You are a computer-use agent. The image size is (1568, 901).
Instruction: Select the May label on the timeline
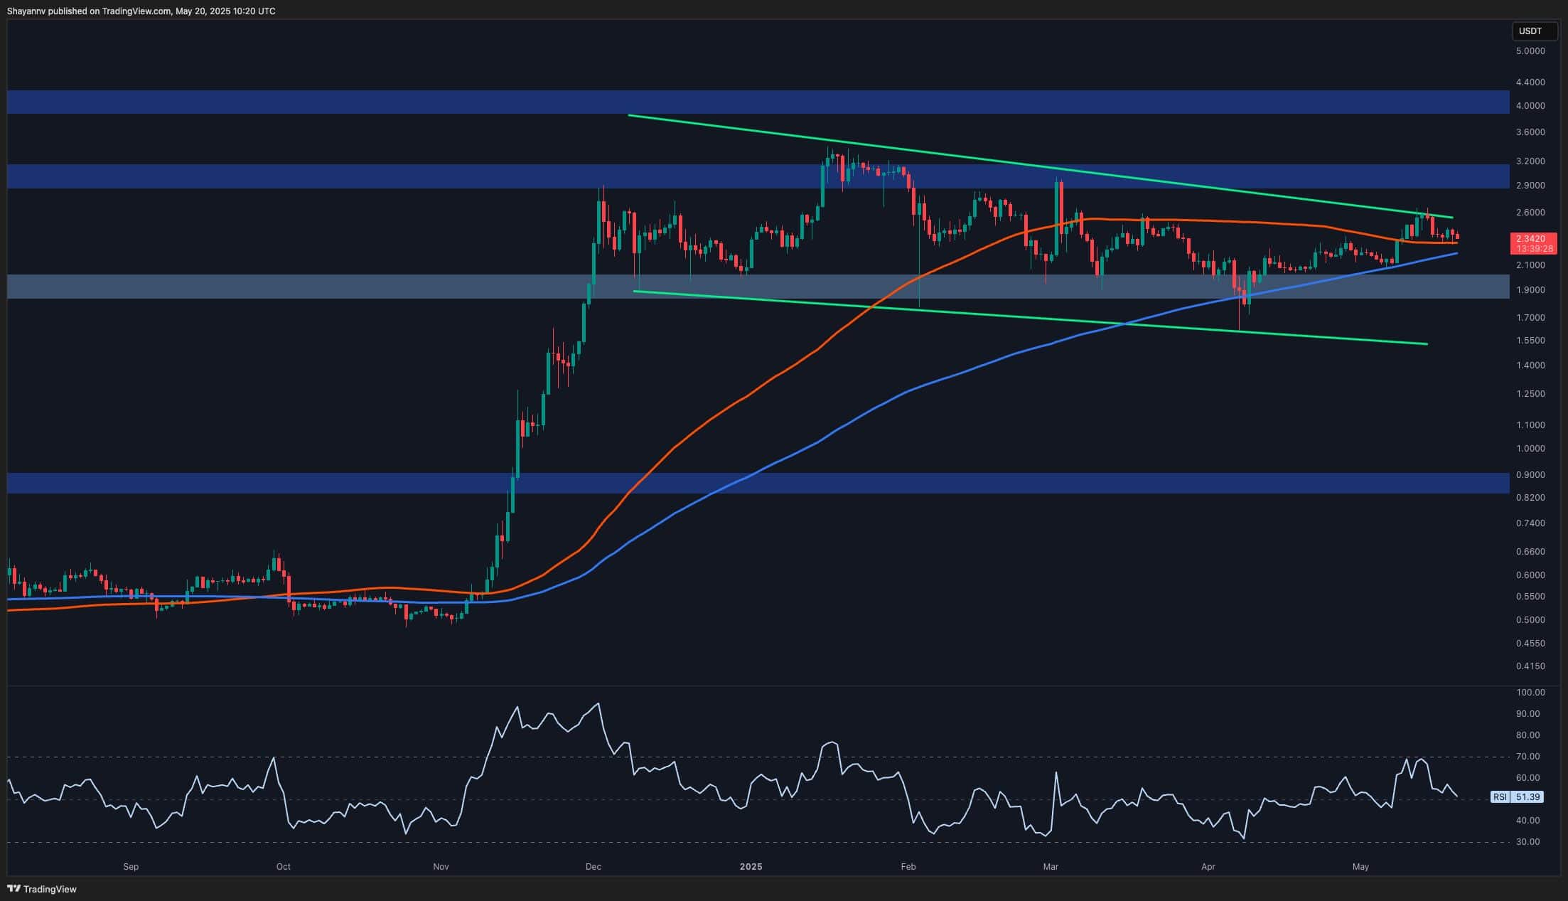click(1363, 867)
